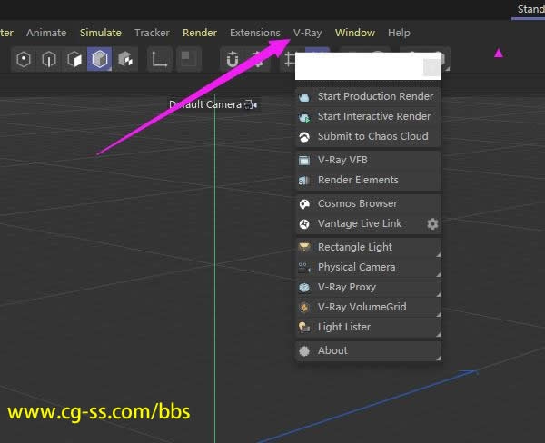
Task: Expand the V-Ray Proxy submenu
Action: point(438,292)
